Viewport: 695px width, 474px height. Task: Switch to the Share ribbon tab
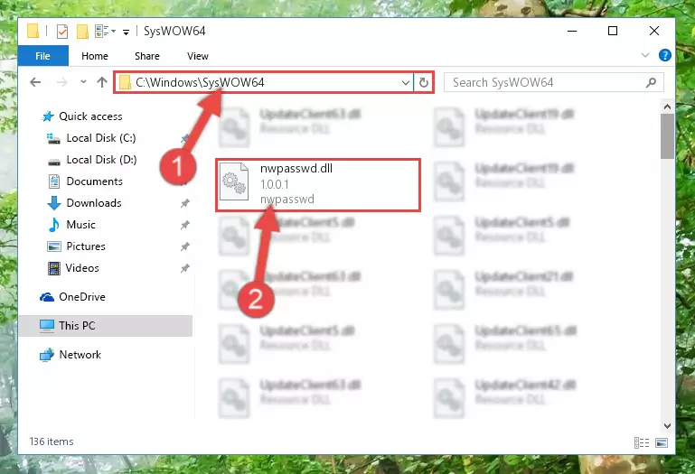pyautogui.click(x=147, y=56)
